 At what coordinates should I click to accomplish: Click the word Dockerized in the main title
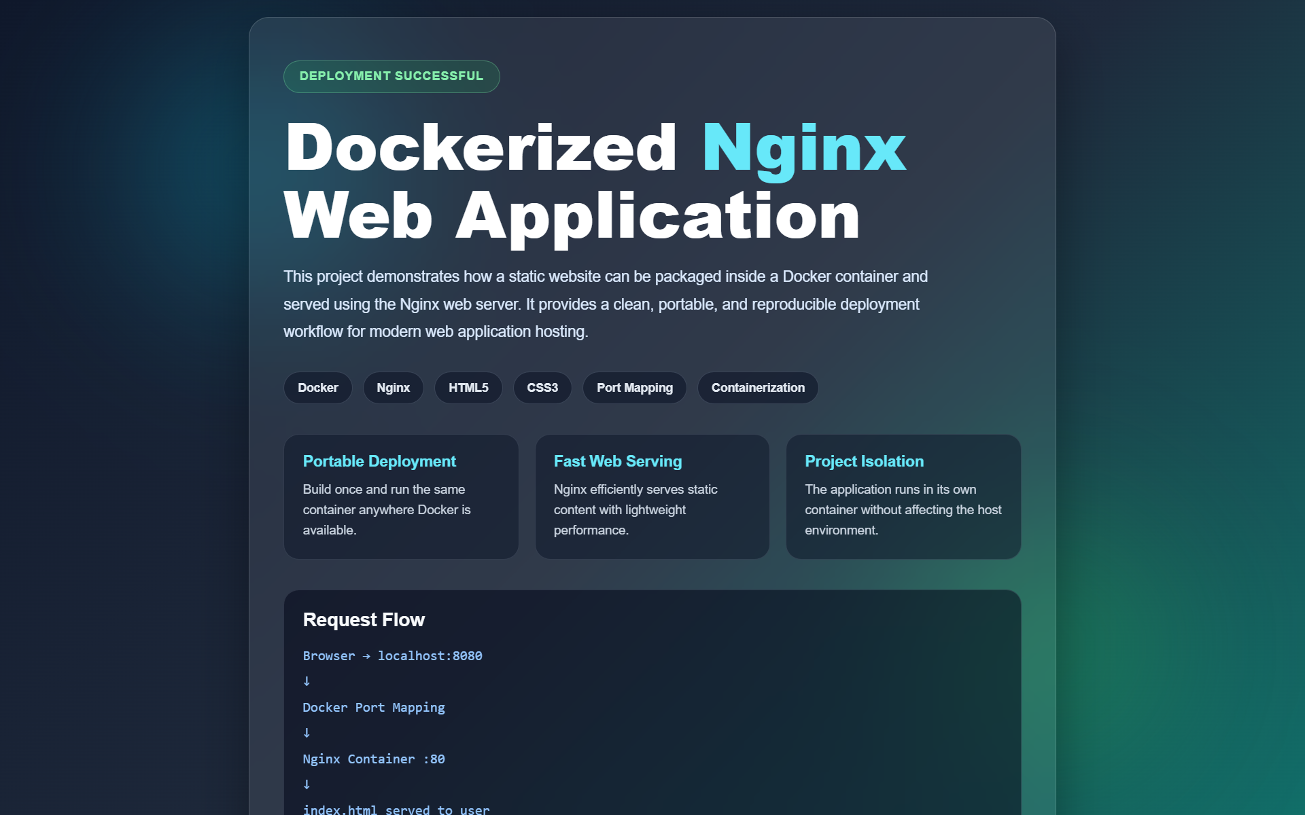point(481,147)
